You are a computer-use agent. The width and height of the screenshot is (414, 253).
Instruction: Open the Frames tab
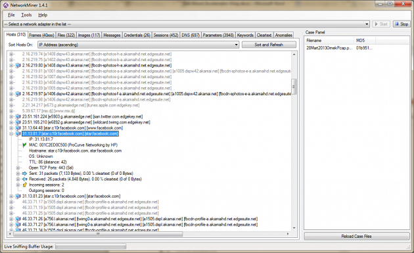tap(41, 35)
